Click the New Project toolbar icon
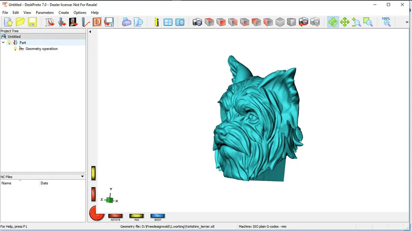 click(8, 22)
